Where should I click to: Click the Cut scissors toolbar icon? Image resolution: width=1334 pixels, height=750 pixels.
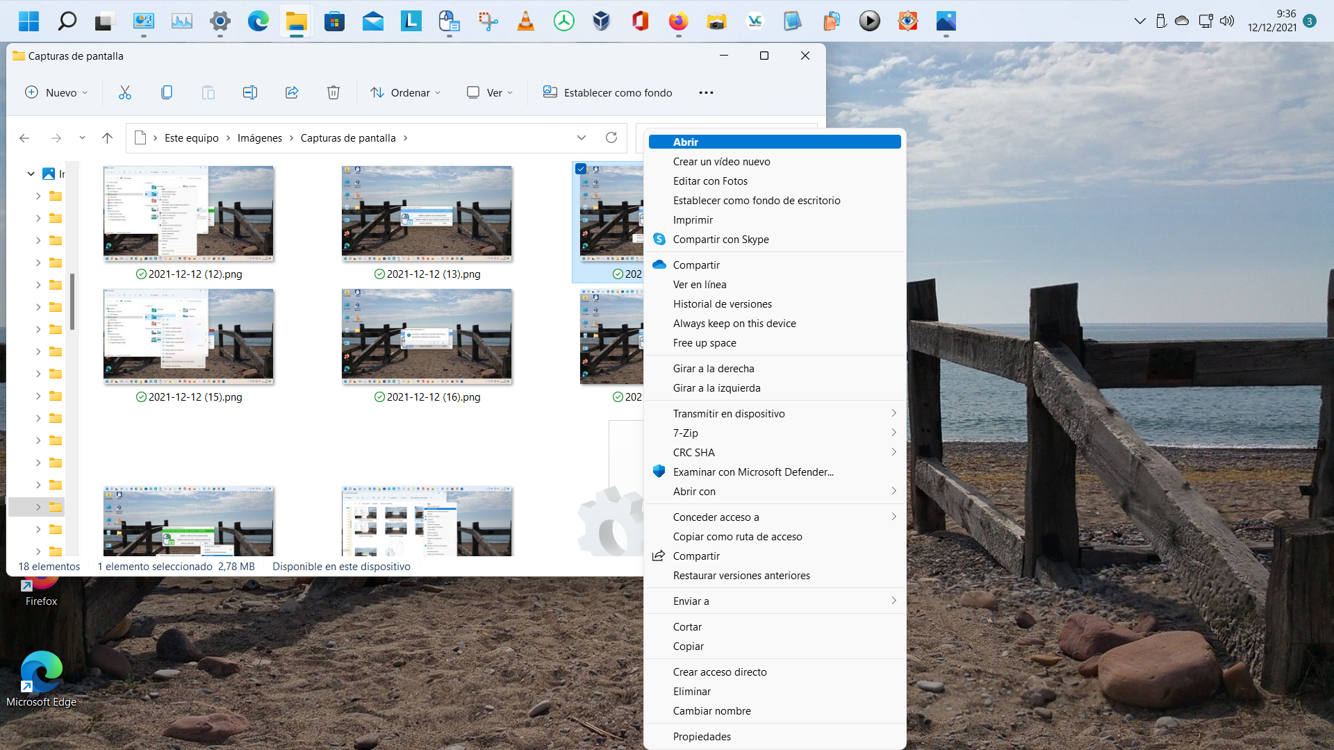(125, 92)
